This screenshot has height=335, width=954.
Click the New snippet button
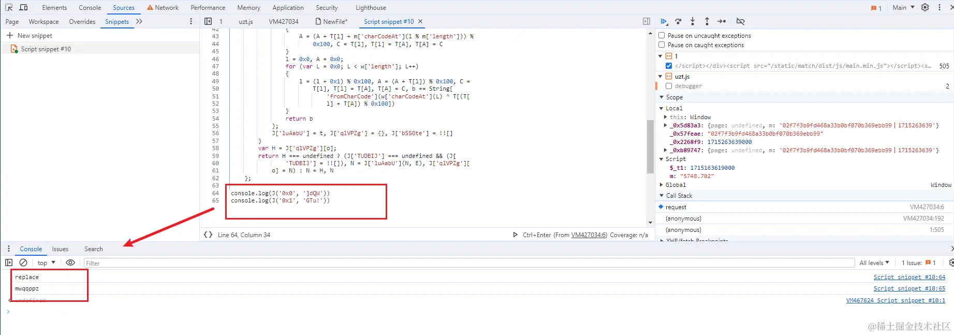30,35
